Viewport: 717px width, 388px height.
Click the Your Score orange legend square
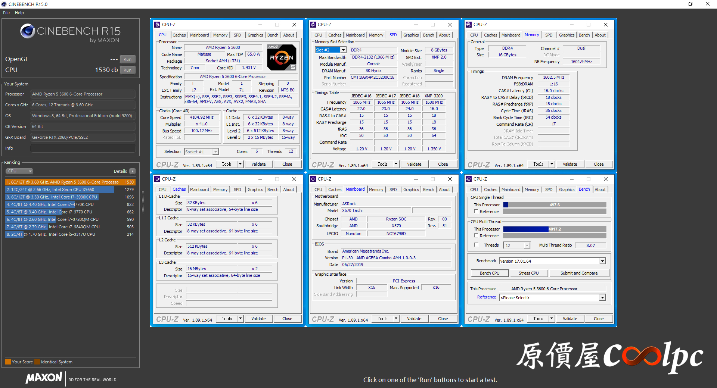[8, 362]
